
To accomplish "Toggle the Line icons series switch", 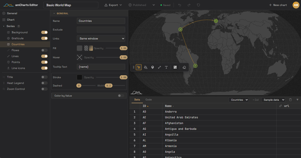I will (44, 68).
